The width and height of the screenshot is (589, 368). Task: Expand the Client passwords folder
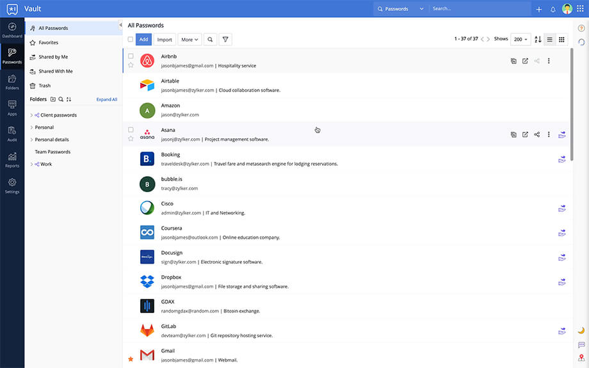(x=31, y=115)
